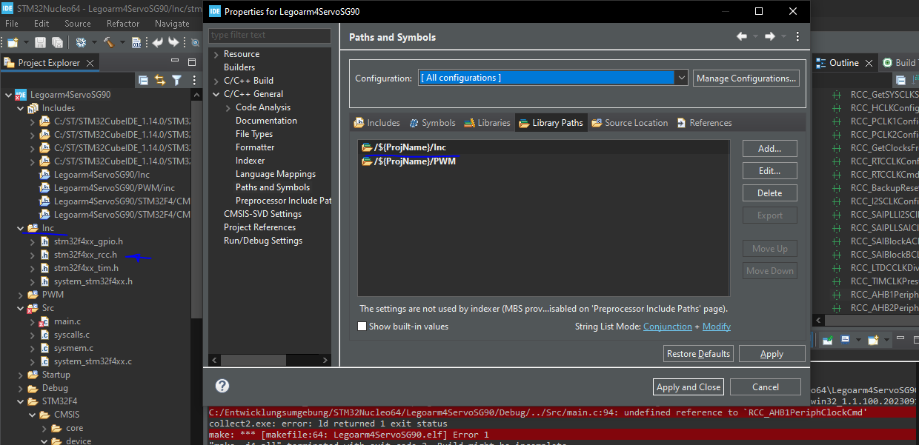The image size is (919, 445).
Task: Select Paths and Symbols in properties tree
Action: (x=273, y=187)
